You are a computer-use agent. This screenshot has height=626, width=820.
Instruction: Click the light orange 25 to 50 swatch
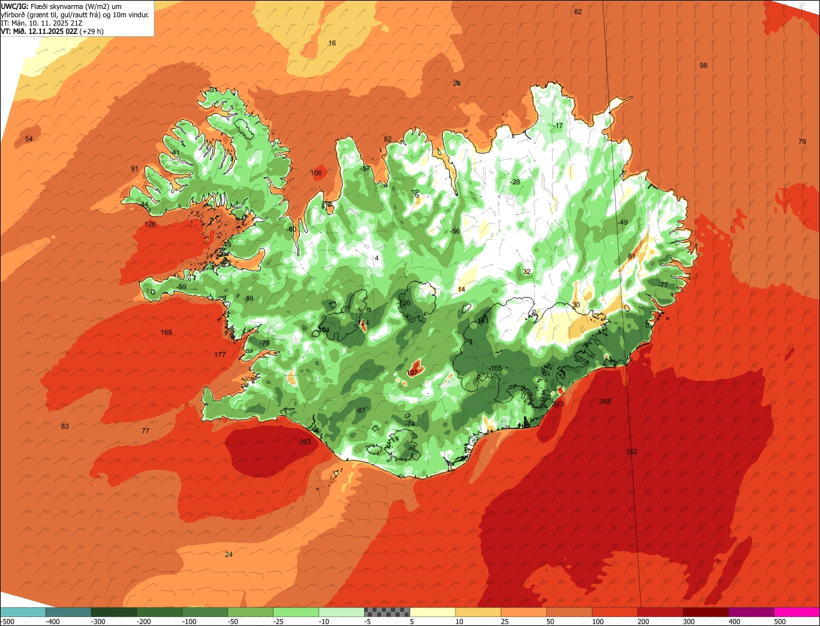[523, 612]
